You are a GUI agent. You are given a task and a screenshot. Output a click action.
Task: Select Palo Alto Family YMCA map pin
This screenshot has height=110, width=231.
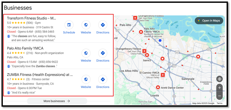[141, 32]
